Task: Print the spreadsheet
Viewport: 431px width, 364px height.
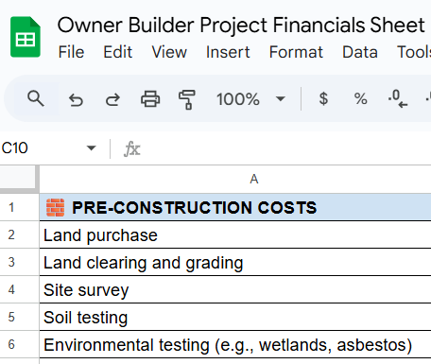Action: (x=150, y=99)
